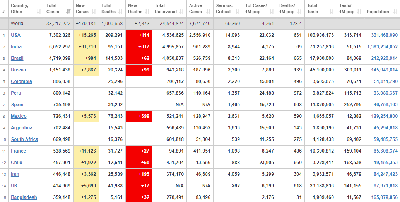400x202 pixels.
Task: Sort by Country, Other column arrows
Action: pos(39,12)
